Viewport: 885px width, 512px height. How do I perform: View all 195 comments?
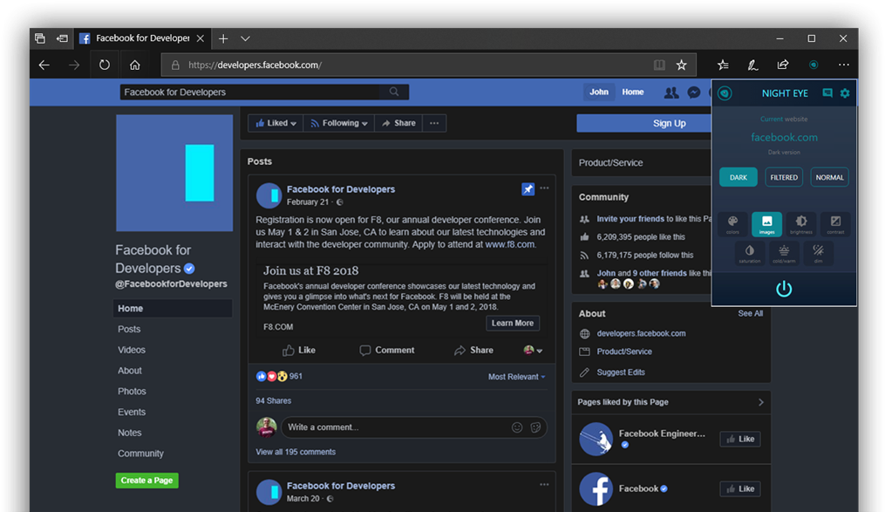pos(296,452)
